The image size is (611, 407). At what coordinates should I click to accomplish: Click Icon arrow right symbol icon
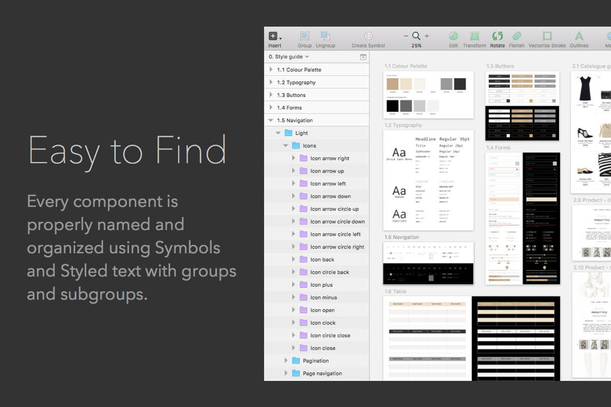[304, 158]
